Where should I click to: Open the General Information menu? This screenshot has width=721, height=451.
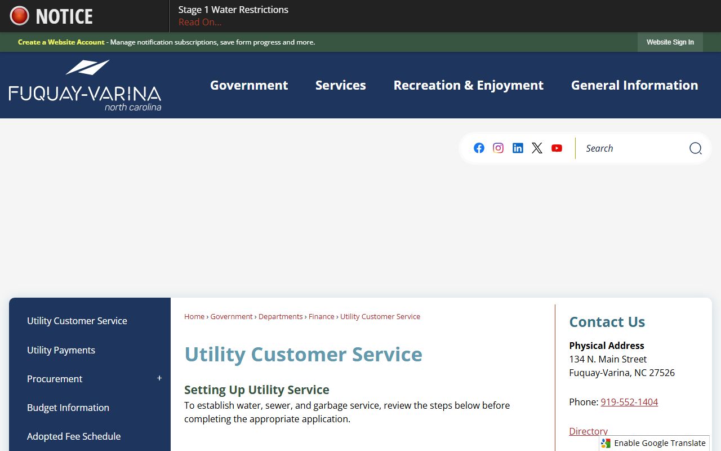click(635, 85)
